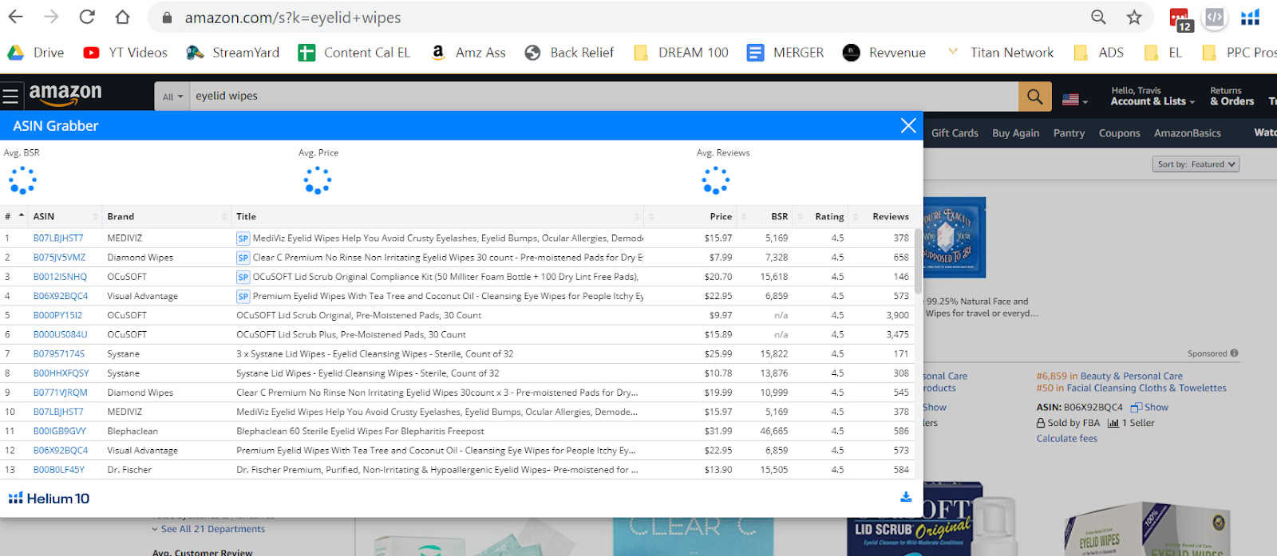Click the SP badge on OCuSOFT Compliance Kit row
Image resolution: width=1277 pixels, height=556 pixels.
(243, 277)
